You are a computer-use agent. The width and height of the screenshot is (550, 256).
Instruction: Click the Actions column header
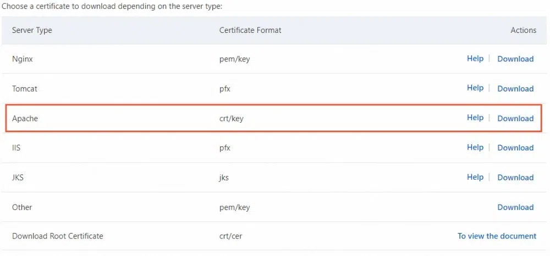[x=523, y=30]
